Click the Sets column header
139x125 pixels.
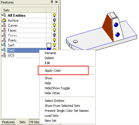click(x=24, y=10)
